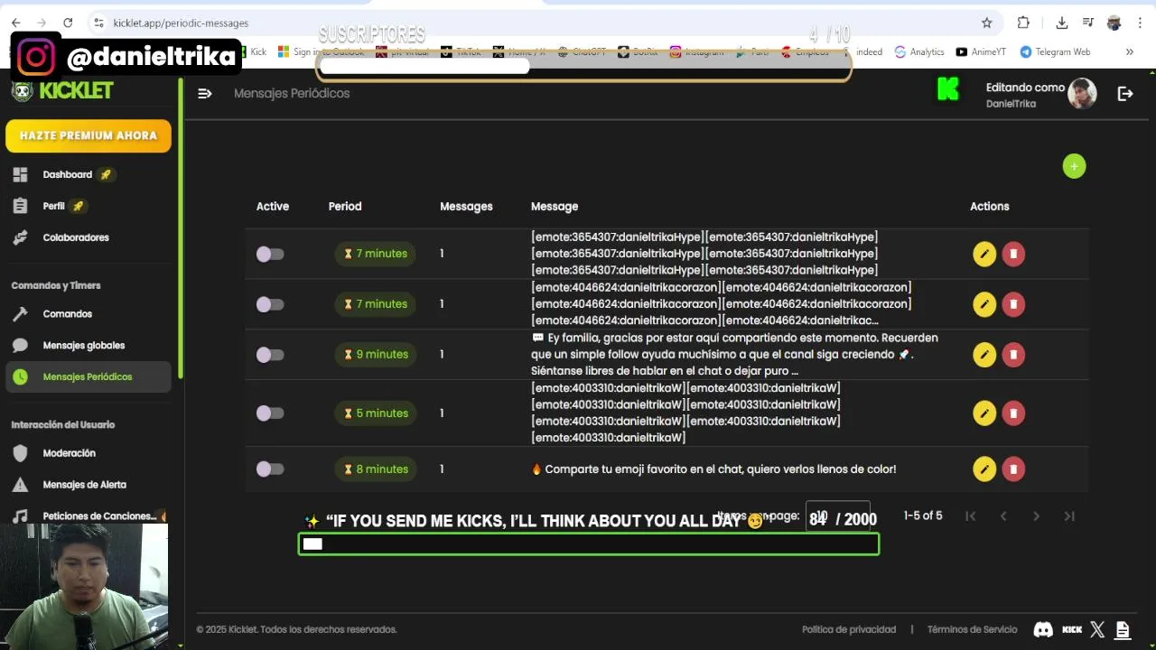
Task: Activate the danieltrikaHype 7-minute message
Action: tap(270, 255)
